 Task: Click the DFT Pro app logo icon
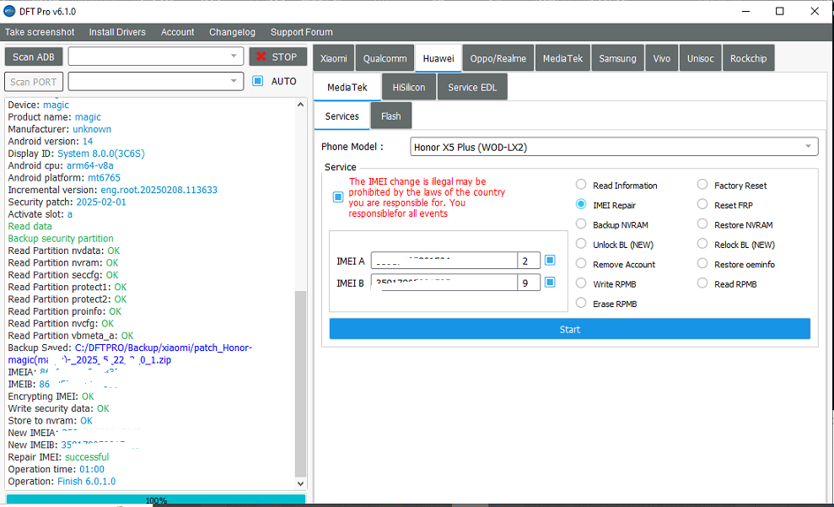(x=9, y=11)
